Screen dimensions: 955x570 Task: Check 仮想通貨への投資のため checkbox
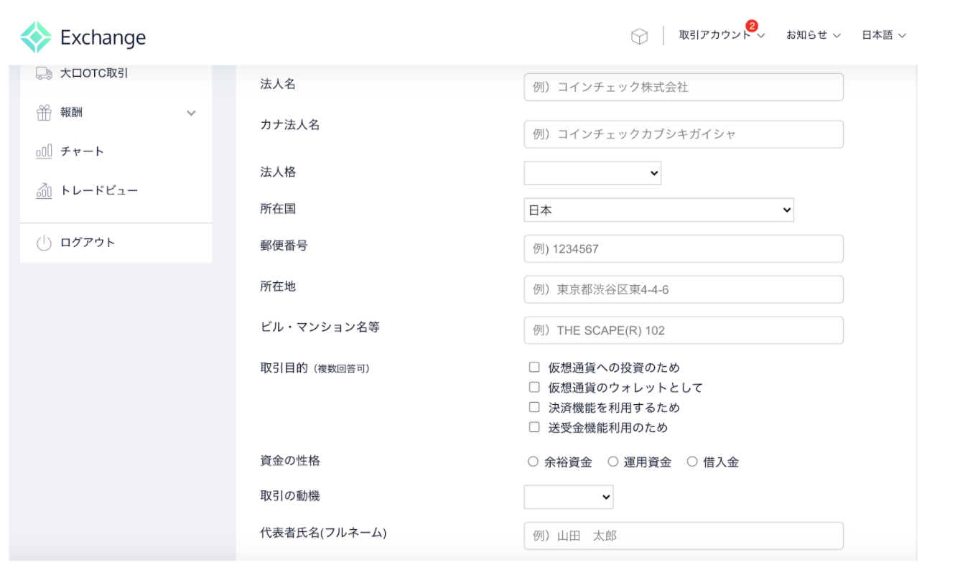click(x=534, y=367)
